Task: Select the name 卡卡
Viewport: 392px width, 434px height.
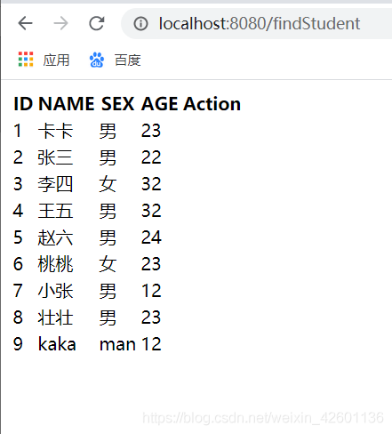Action: click(x=55, y=131)
